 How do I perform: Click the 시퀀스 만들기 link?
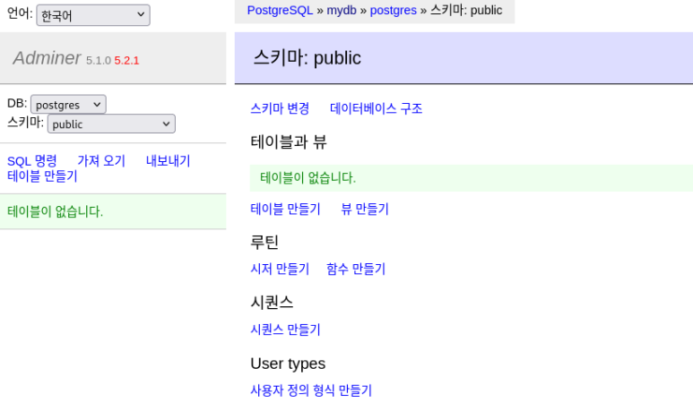285,330
